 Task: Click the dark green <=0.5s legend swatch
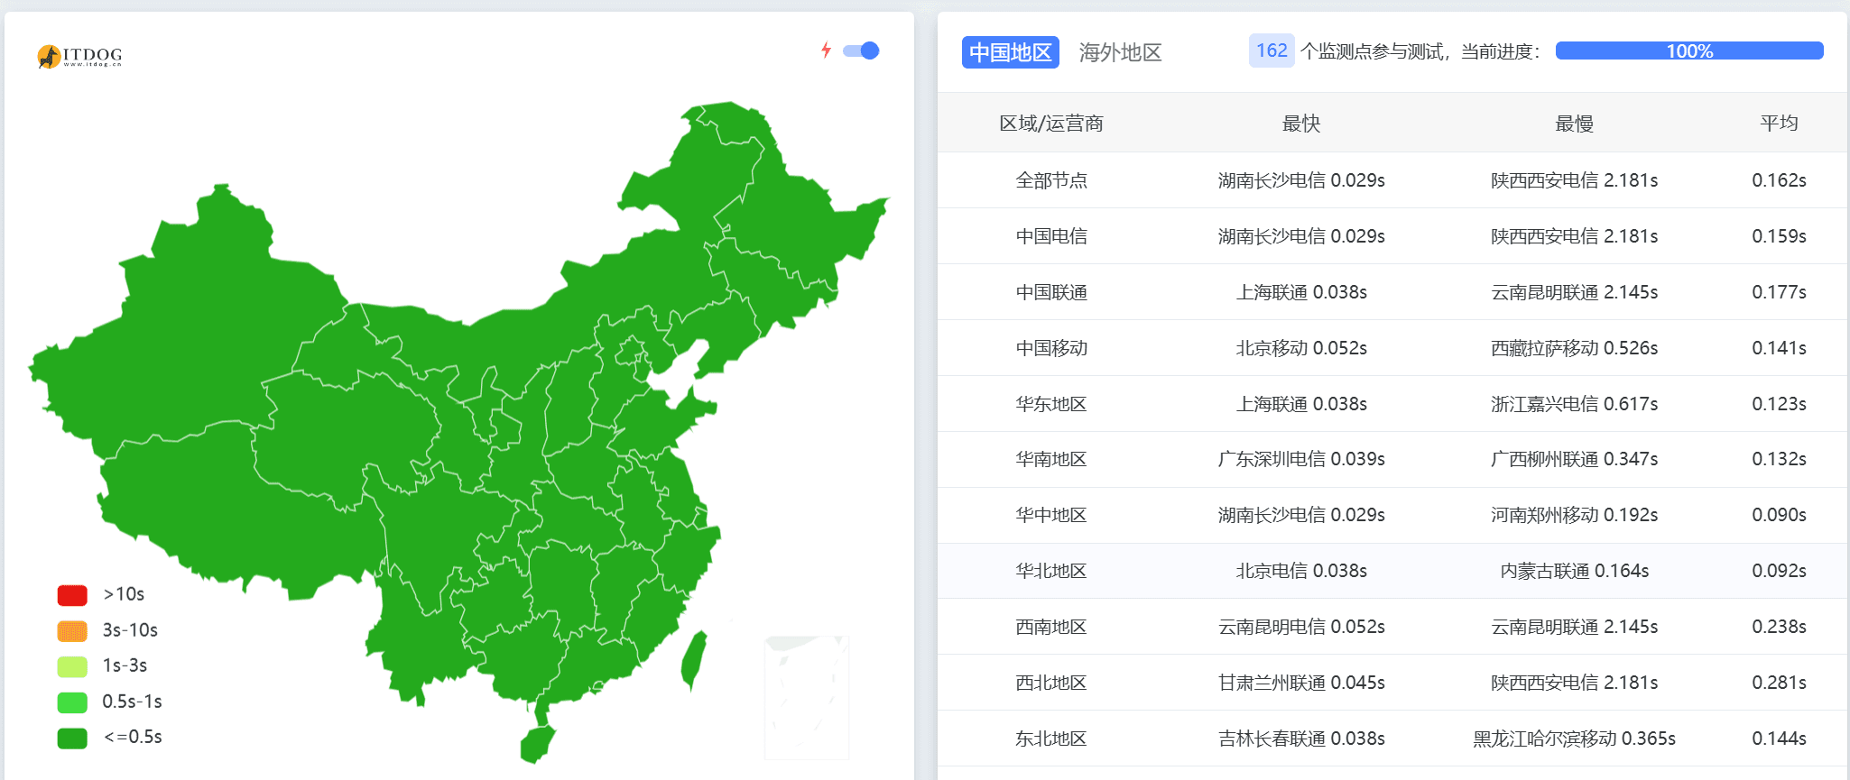72,738
